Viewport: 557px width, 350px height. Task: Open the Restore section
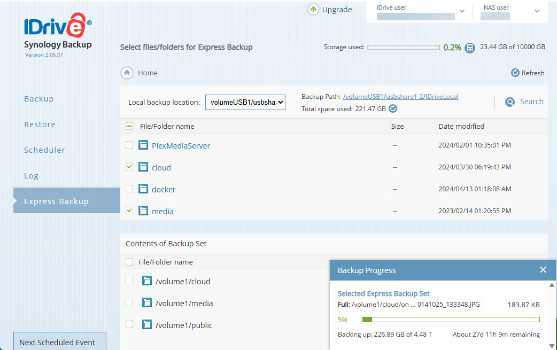pyautogui.click(x=40, y=125)
